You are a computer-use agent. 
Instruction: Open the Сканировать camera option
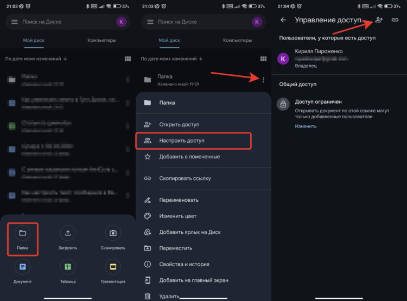(x=113, y=233)
